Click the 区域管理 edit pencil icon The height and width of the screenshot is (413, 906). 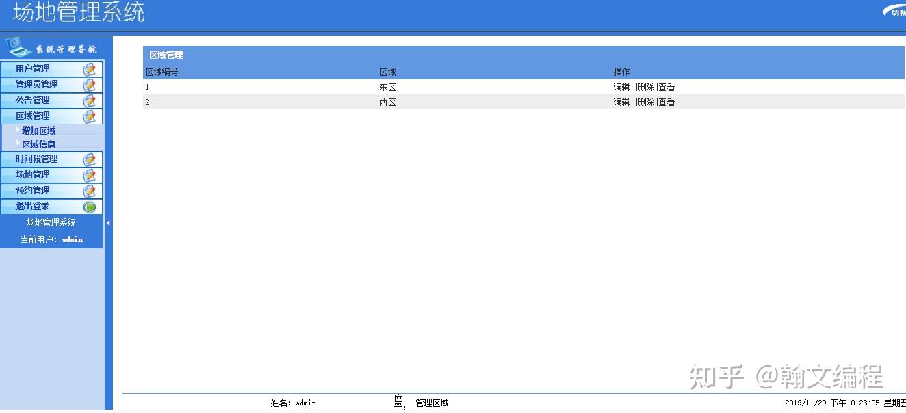point(90,116)
